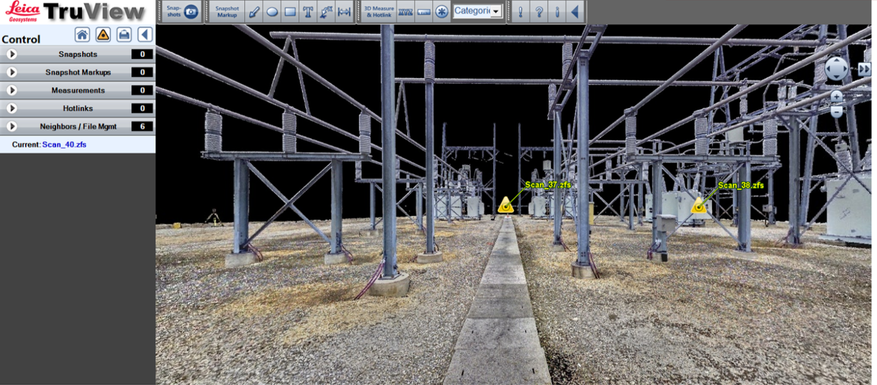
Task: Click the Scan_37.zfs label in the view
Action: [x=548, y=185]
